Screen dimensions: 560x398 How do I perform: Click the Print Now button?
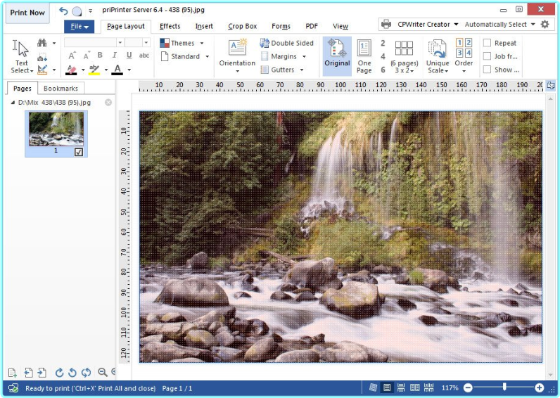tap(27, 13)
